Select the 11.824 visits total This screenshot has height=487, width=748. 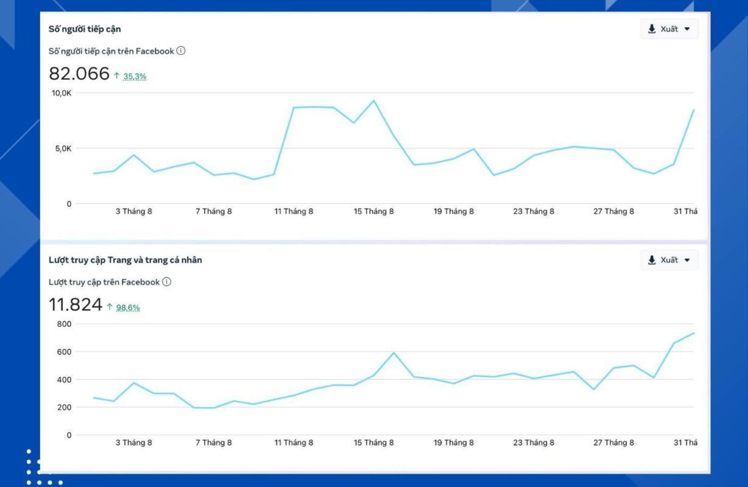tap(76, 304)
